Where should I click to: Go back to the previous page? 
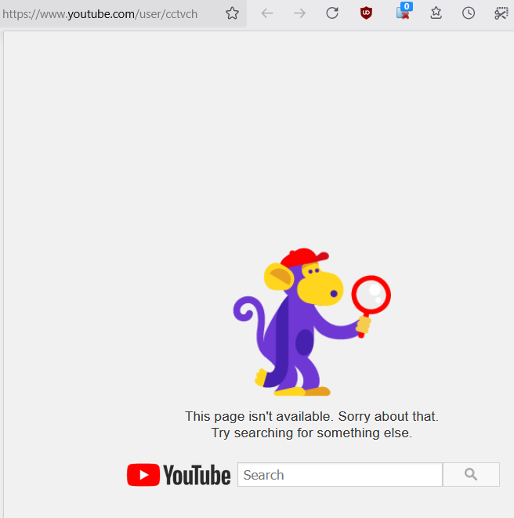267,13
